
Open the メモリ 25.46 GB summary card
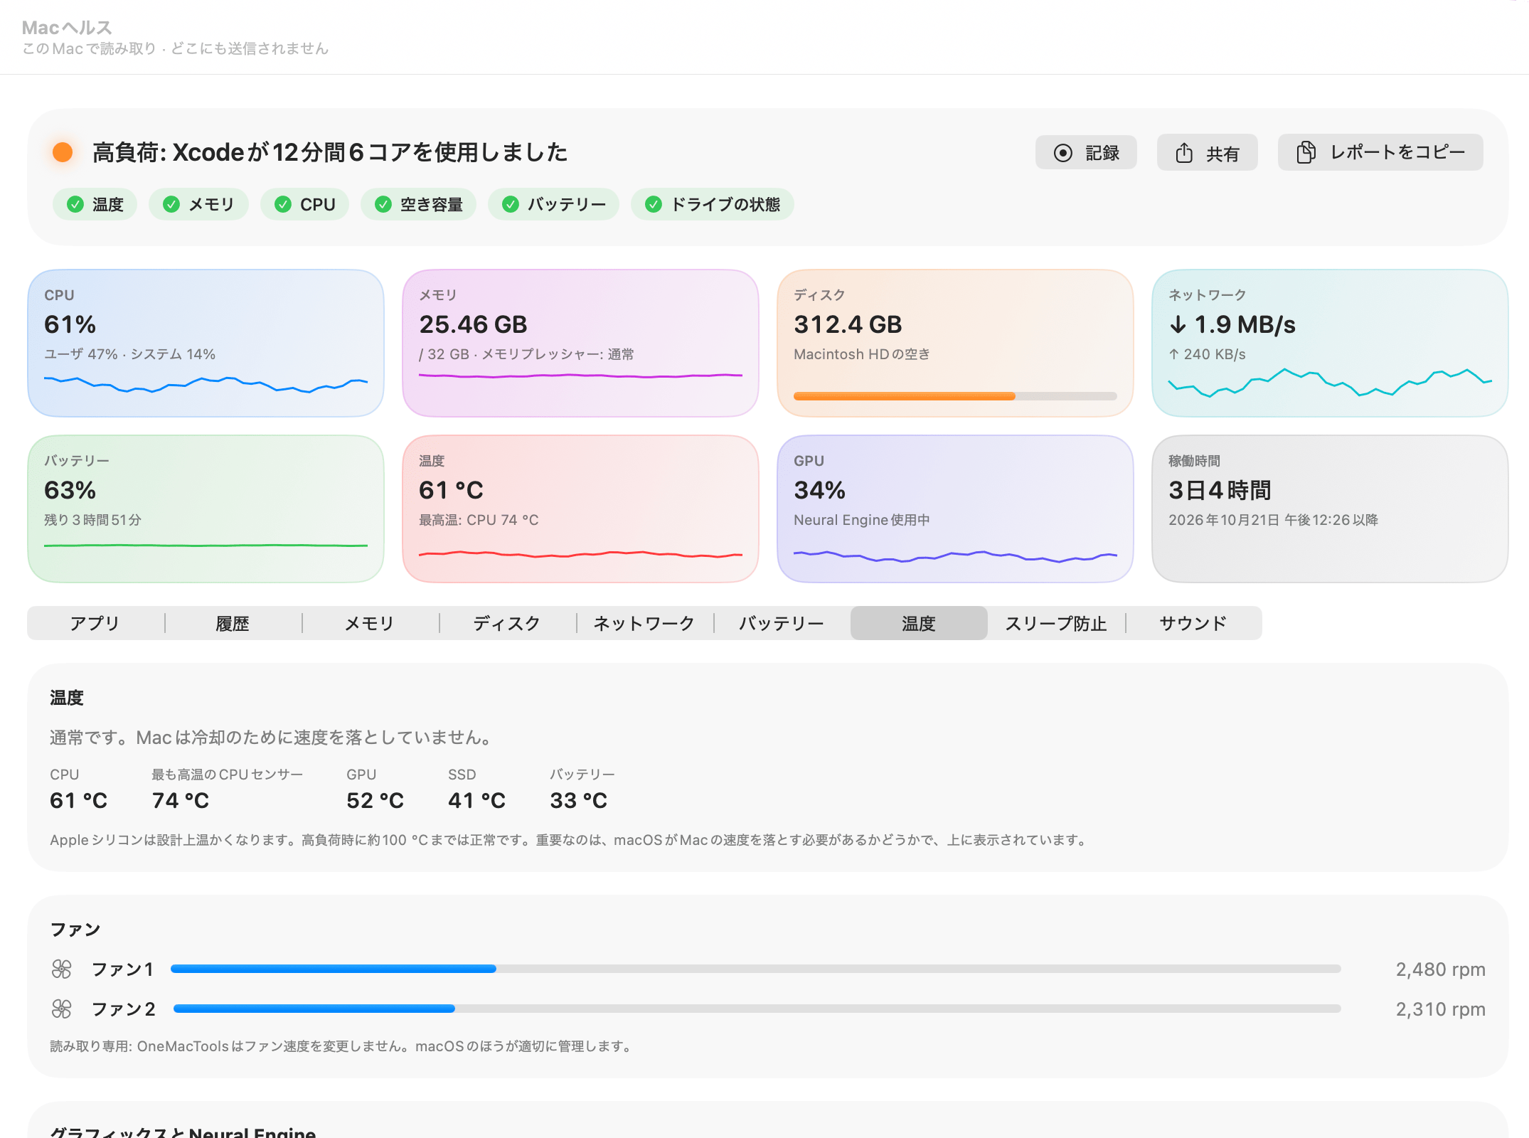pos(580,343)
